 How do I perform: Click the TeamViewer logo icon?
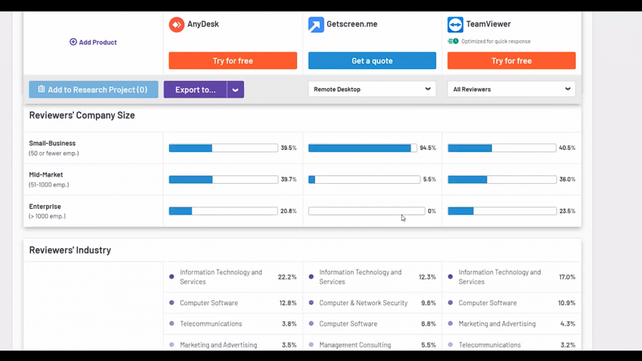(x=455, y=24)
